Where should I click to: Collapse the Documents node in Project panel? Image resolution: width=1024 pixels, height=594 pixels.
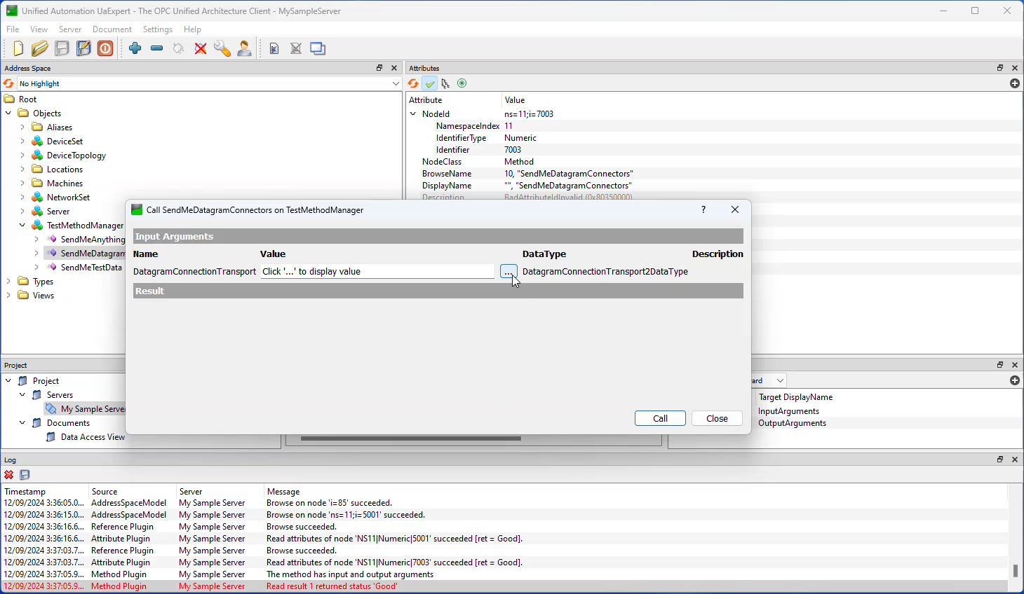22,423
